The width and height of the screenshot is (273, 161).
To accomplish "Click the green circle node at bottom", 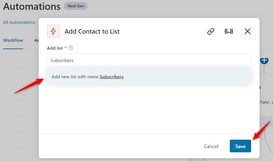I will (x=197, y=159).
